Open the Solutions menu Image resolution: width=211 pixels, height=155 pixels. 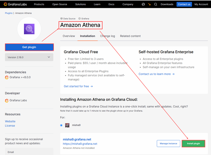coord(81,4)
